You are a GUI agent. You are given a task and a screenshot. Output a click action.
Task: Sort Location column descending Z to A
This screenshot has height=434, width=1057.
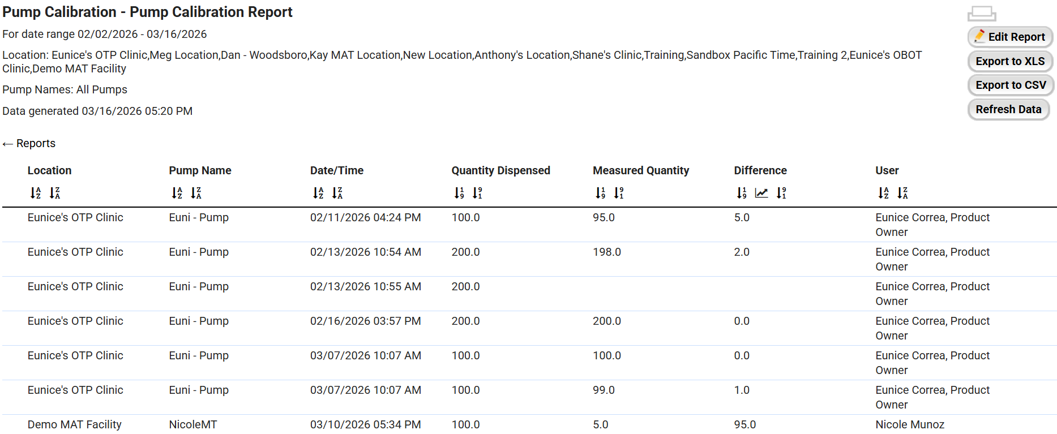54,193
